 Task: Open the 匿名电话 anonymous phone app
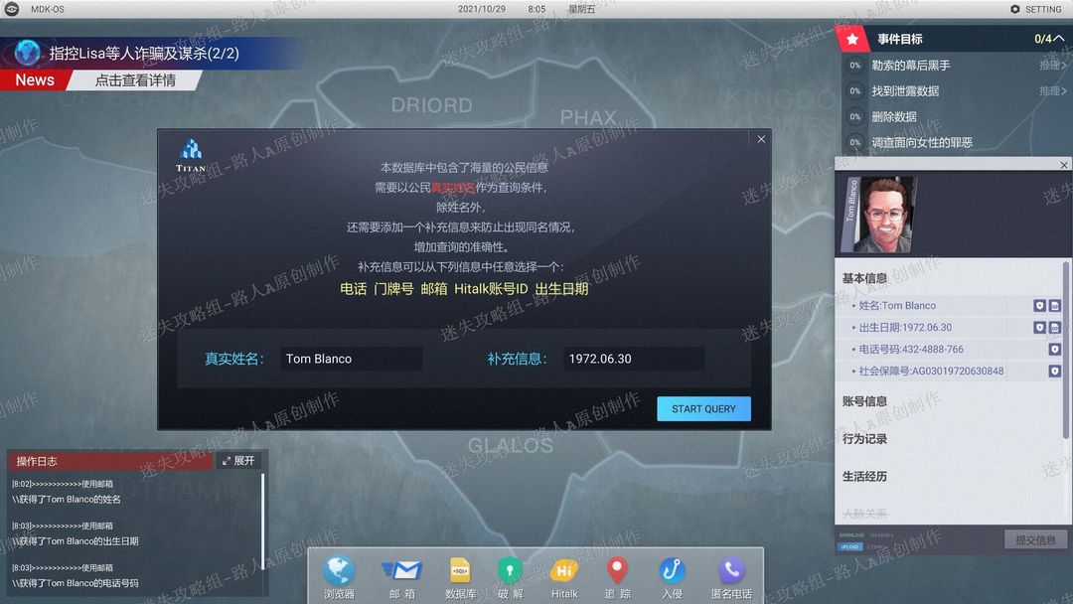(x=731, y=576)
